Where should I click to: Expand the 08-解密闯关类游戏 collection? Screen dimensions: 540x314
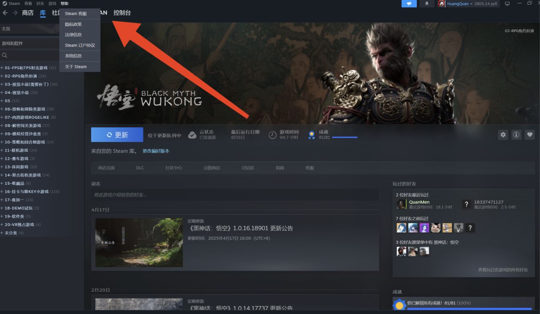tap(2, 126)
